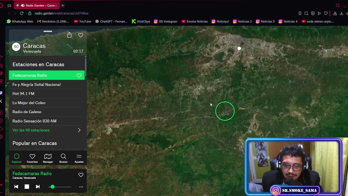Image resolution: width=348 pixels, height=196 pixels.
Task: Open the send/flow arrow icon
Action: (x=319, y=13)
